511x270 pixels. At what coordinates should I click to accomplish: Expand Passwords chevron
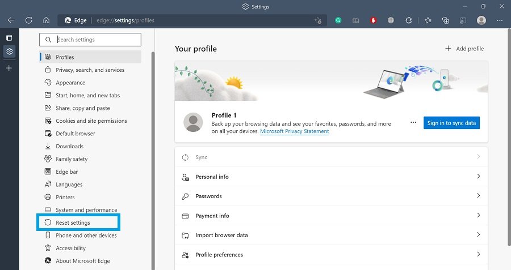coord(479,196)
